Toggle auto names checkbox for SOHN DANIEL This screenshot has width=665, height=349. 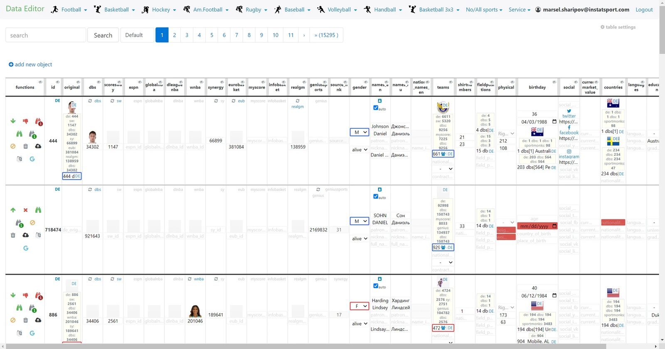pos(376,197)
